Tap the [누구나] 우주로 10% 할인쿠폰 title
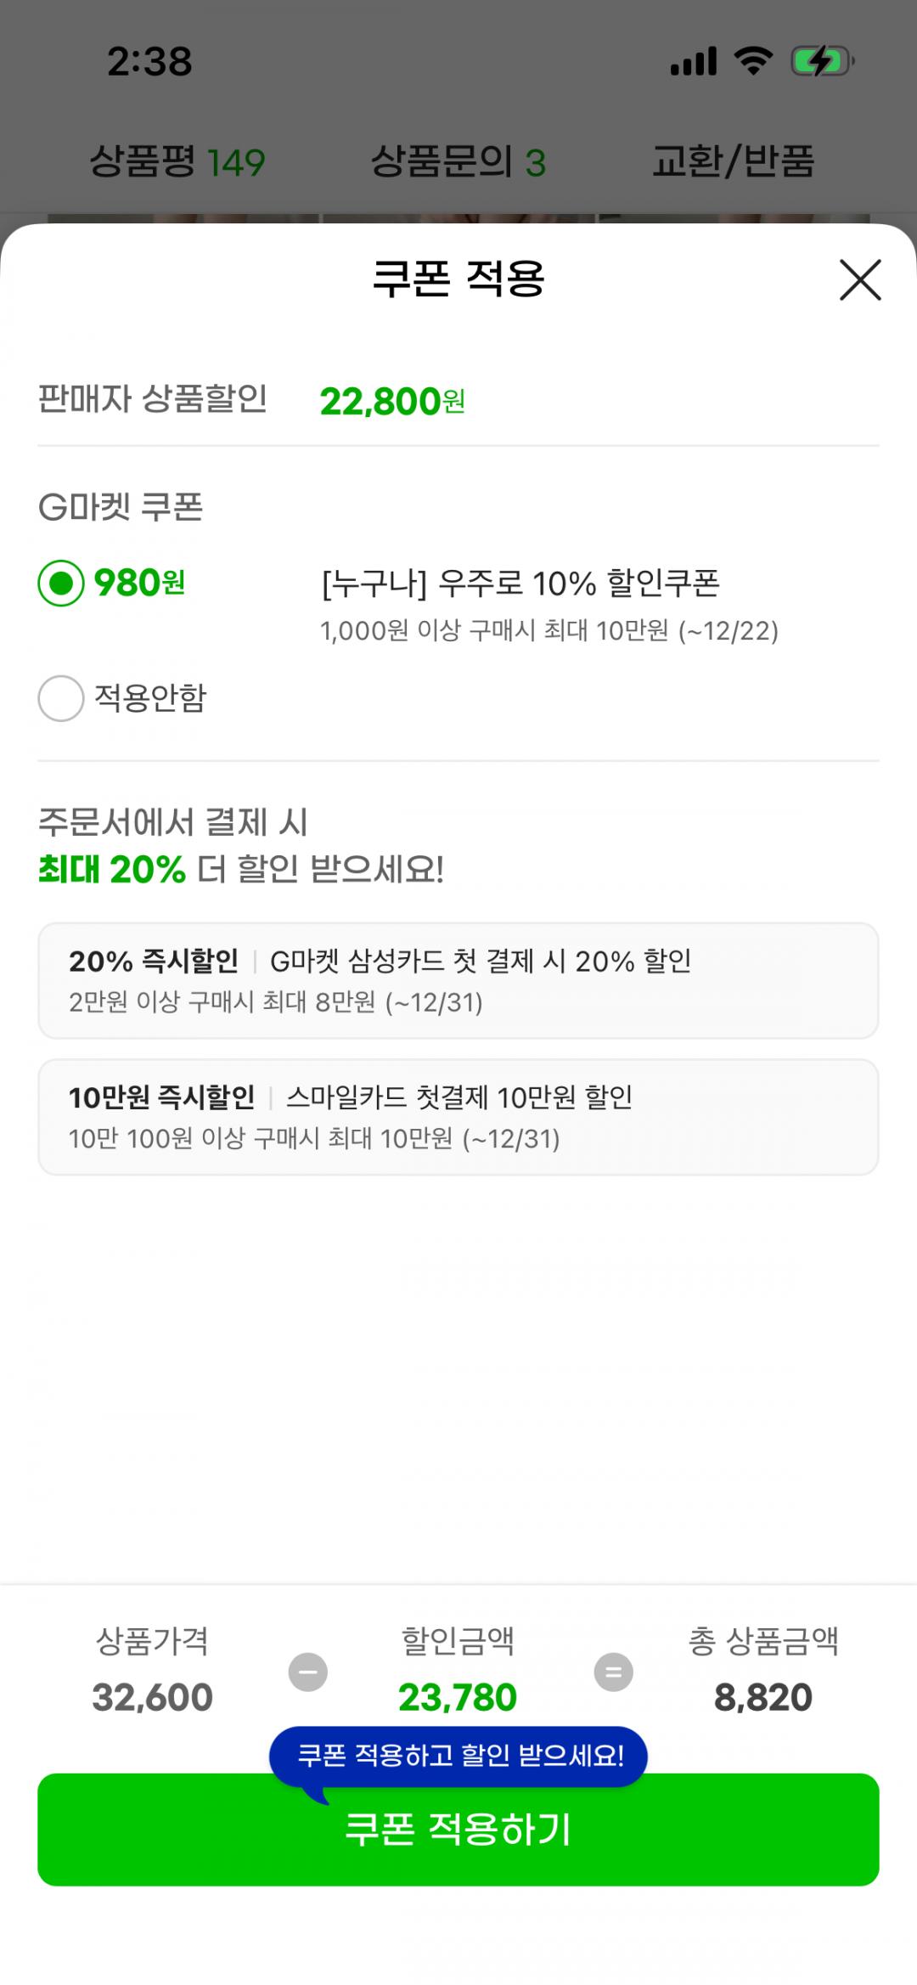This screenshot has height=1985, width=917. 520,584
